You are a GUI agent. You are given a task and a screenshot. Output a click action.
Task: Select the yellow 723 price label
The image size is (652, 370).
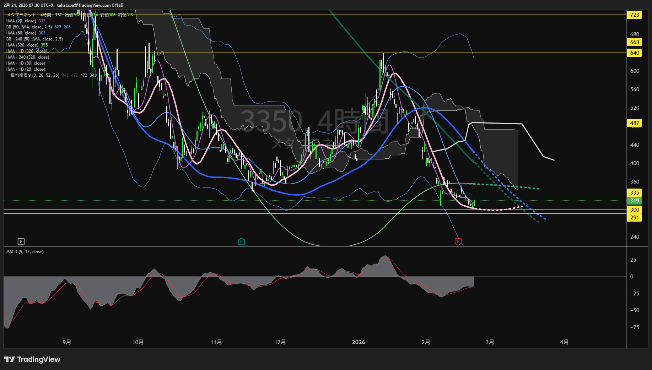[634, 15]
